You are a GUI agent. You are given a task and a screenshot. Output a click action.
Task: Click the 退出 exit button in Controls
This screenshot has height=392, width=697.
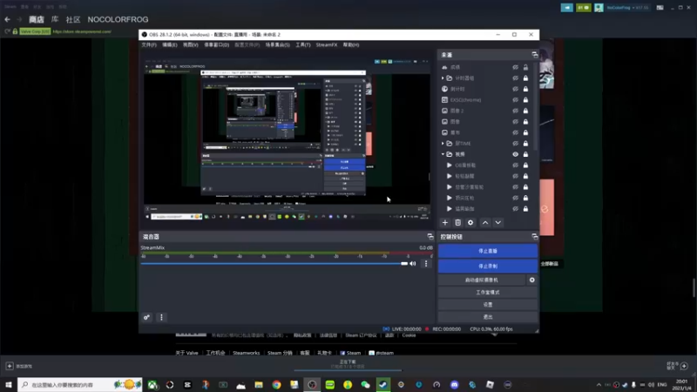pos(488,317)
